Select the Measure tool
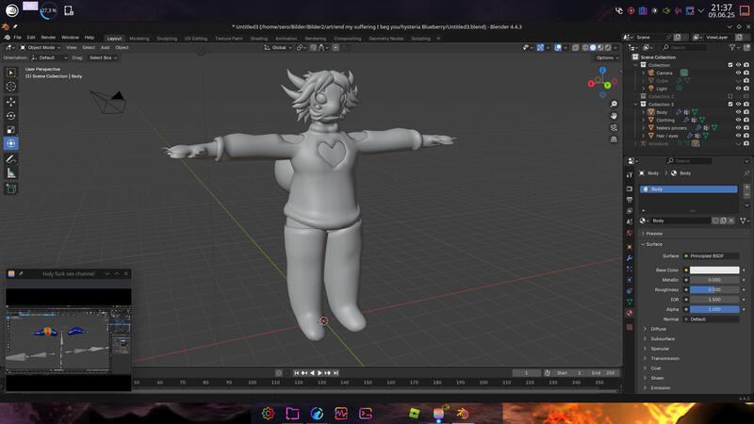The width and height of the screenshot is (754, 424). (11, 173)
